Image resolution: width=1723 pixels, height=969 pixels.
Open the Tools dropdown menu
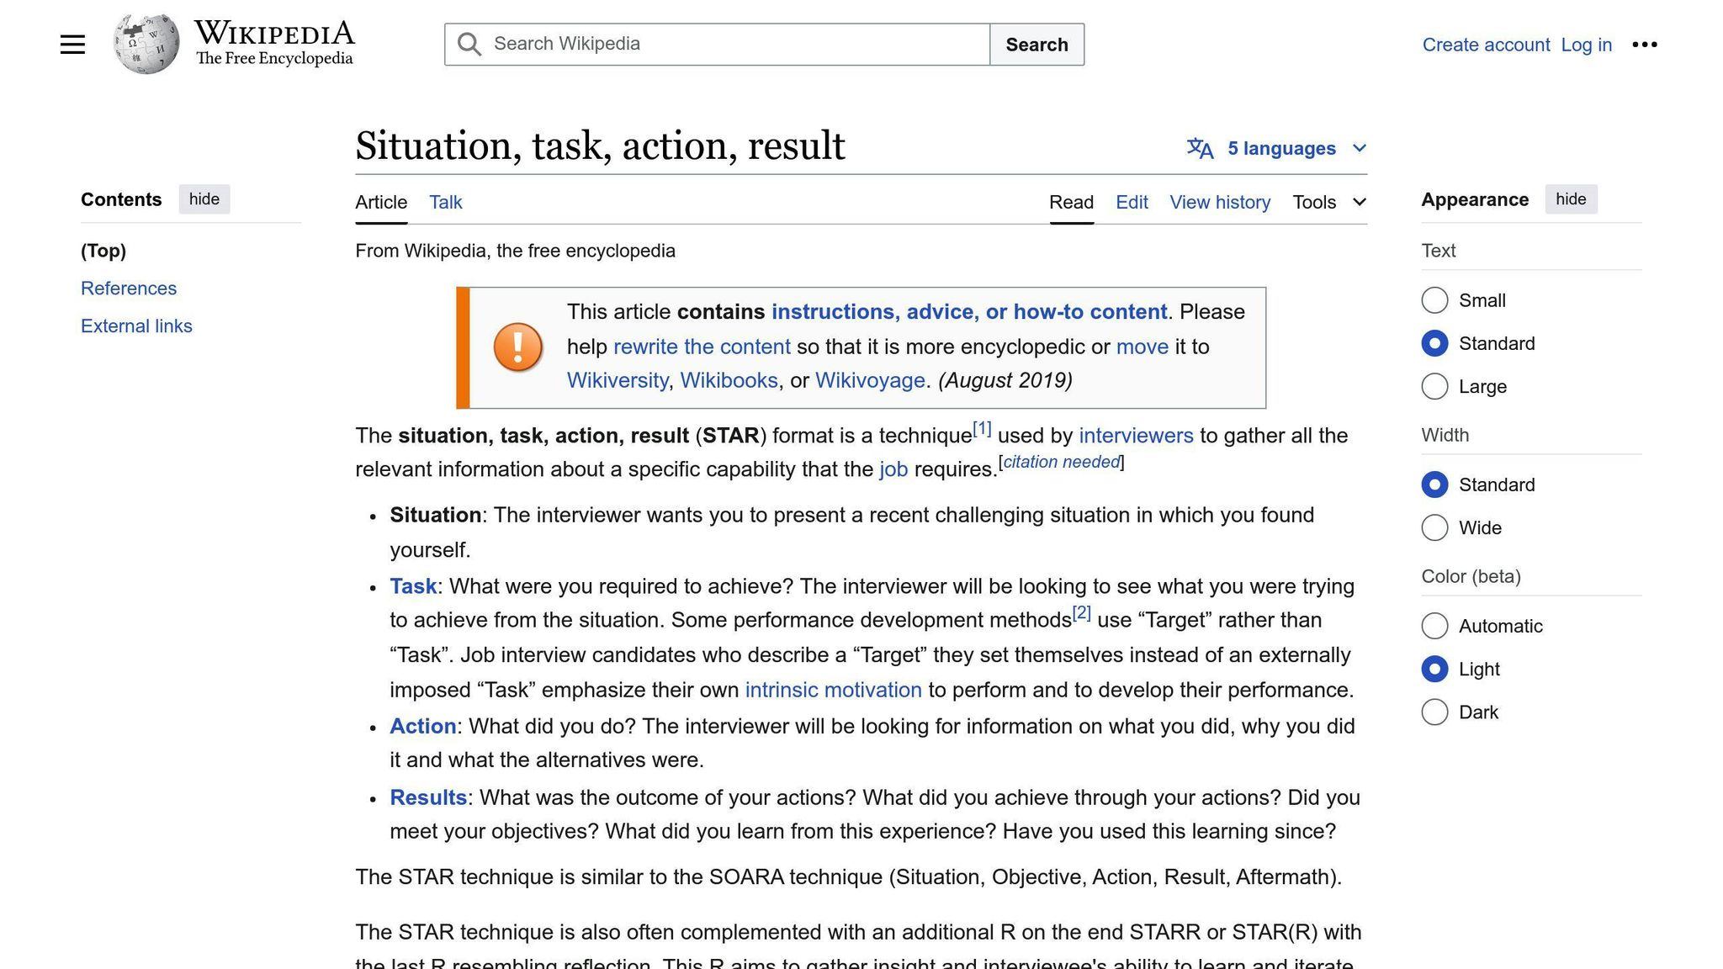click(1329, 202)
